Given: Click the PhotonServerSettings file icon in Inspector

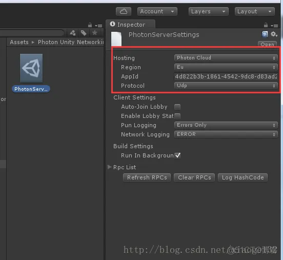Looking at the screenshot, I should tap(116, 38).
